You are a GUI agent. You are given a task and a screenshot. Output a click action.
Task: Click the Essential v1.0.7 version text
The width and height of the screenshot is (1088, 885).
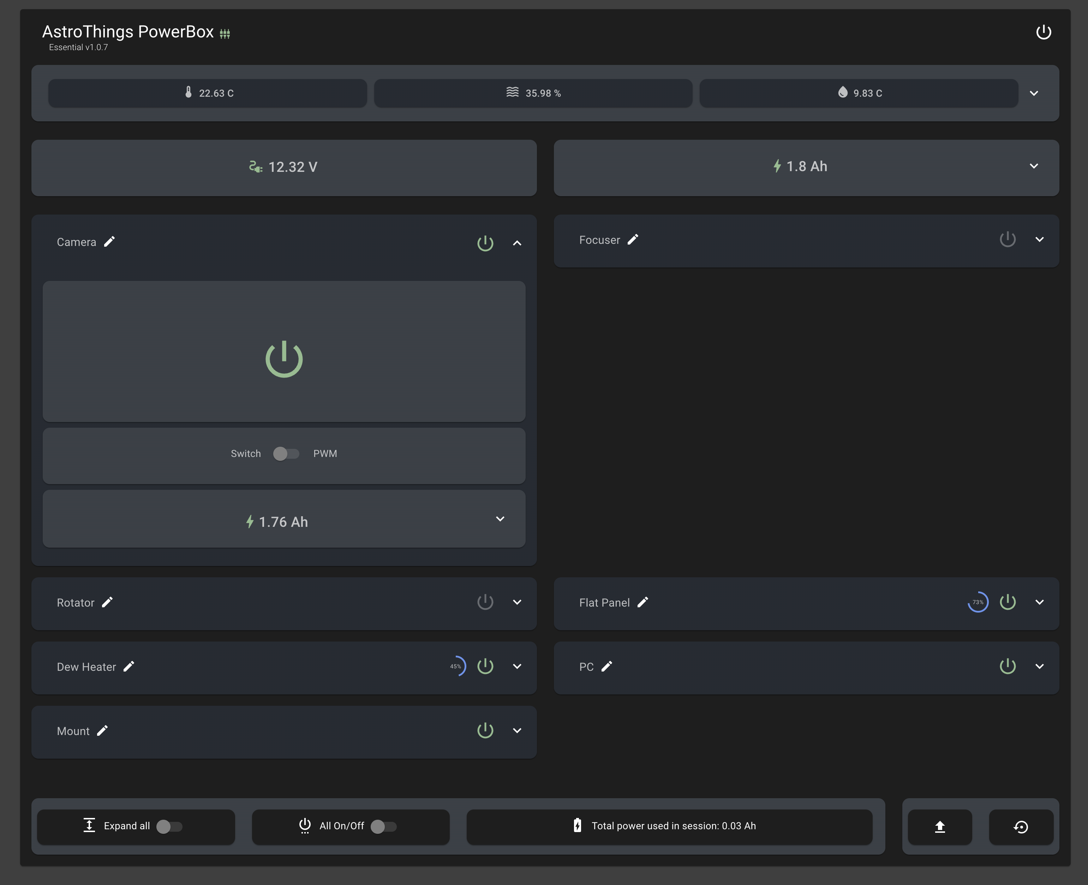79,47
